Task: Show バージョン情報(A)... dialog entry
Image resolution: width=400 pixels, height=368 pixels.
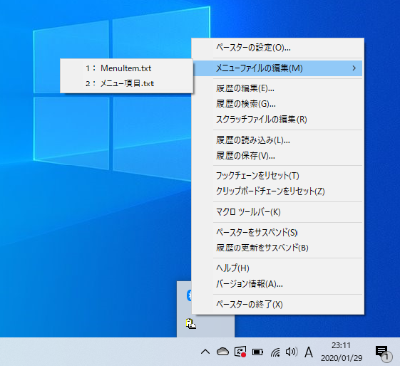Action: [277, 284]
